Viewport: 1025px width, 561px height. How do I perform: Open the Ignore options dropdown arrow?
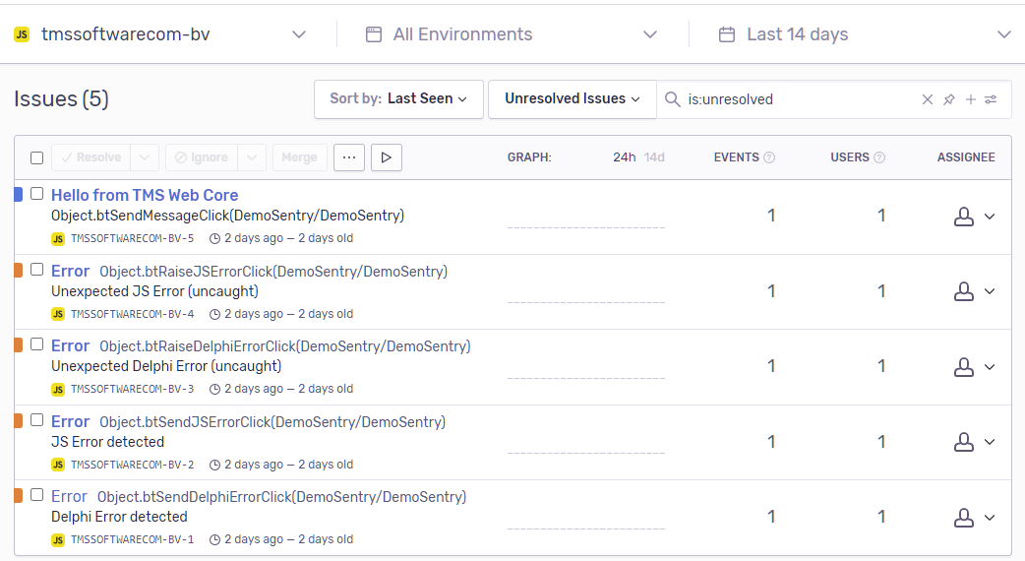[x=252, y=157]
